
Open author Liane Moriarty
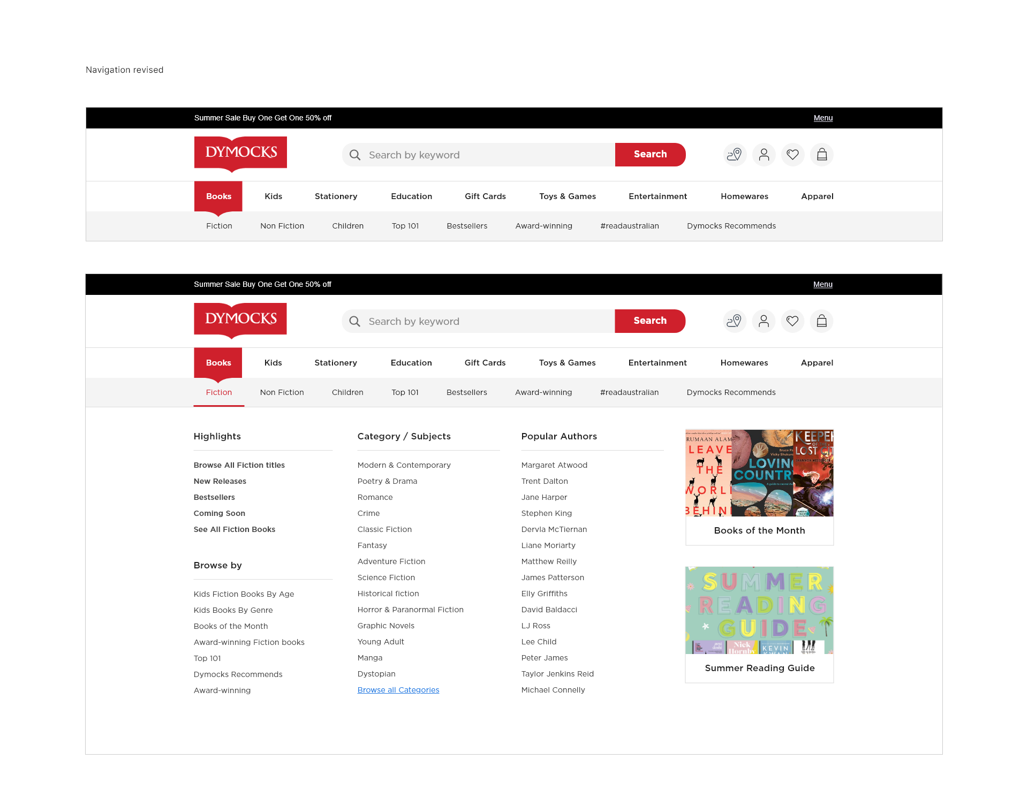point(548,545)
